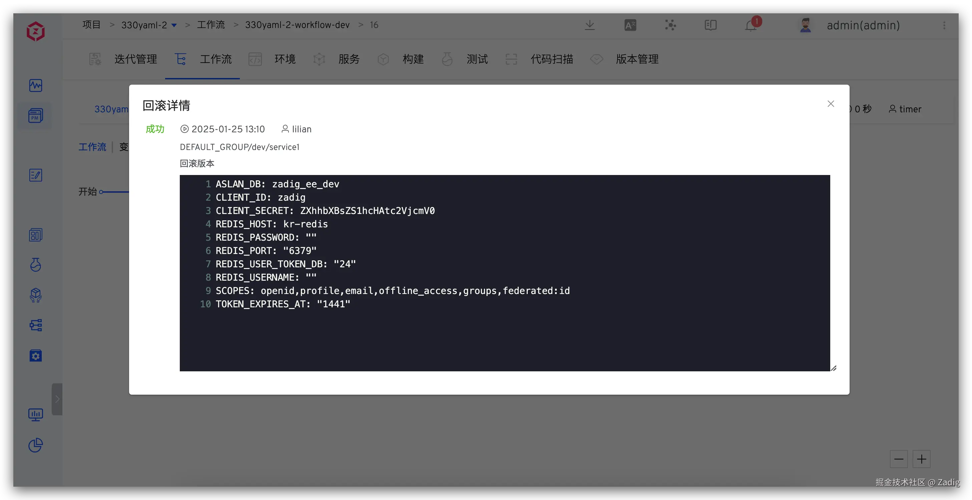Screen dimensions: 972x500
Task: Open the vertical three-dot user menu
Action: pos(944,25)
